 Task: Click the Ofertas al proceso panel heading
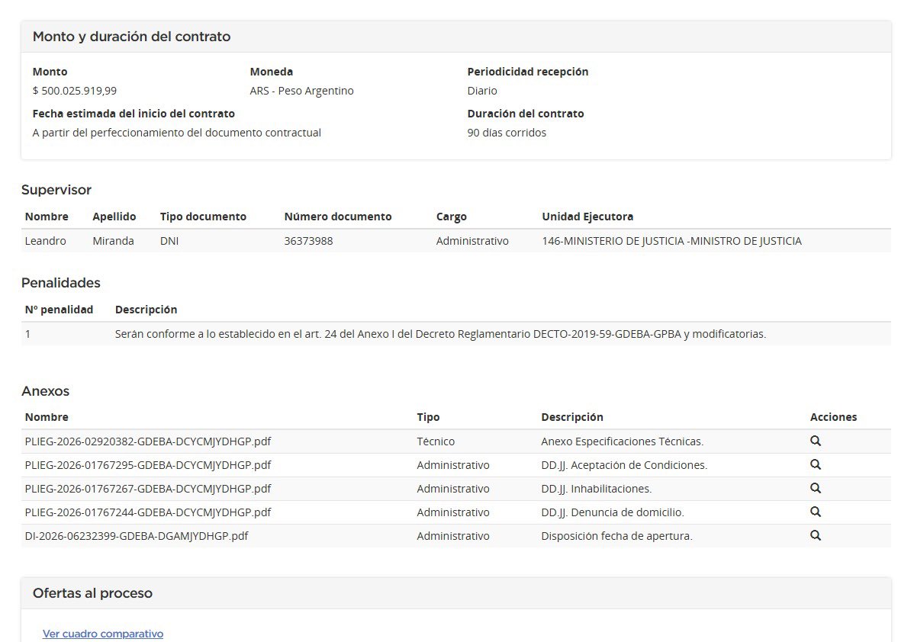(93, 592)
